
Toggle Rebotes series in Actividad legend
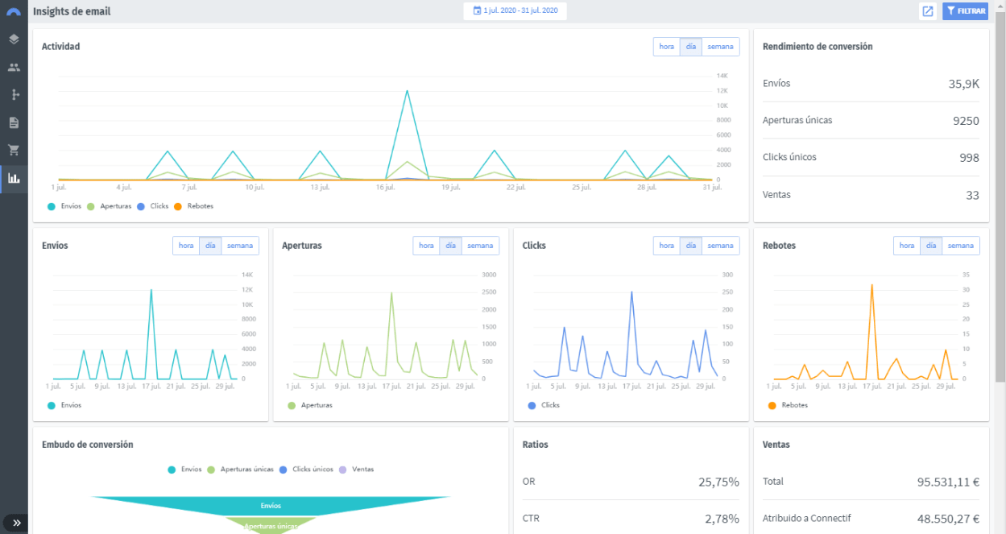coord(193,206)
